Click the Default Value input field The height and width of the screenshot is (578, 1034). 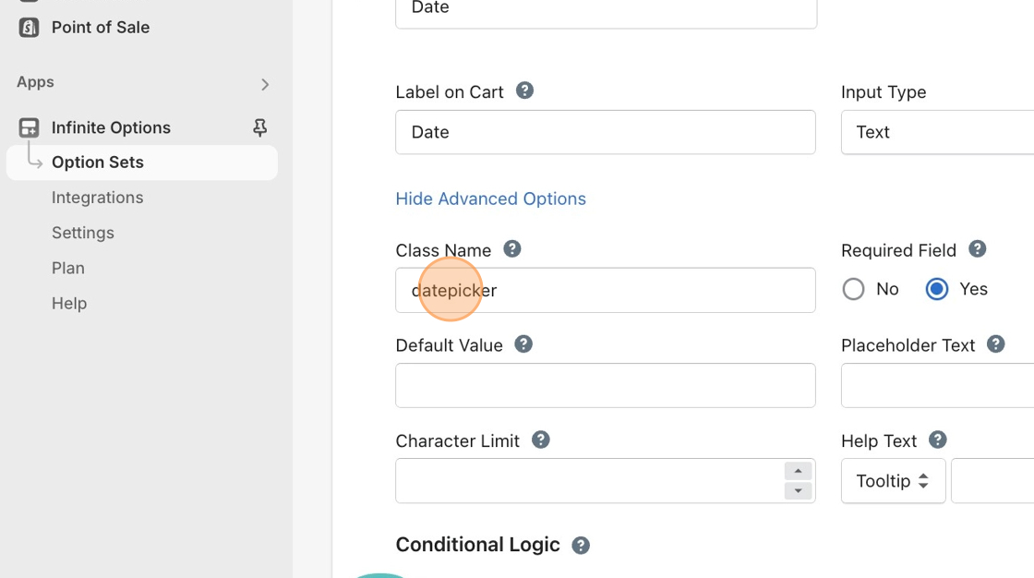[605, 386]
